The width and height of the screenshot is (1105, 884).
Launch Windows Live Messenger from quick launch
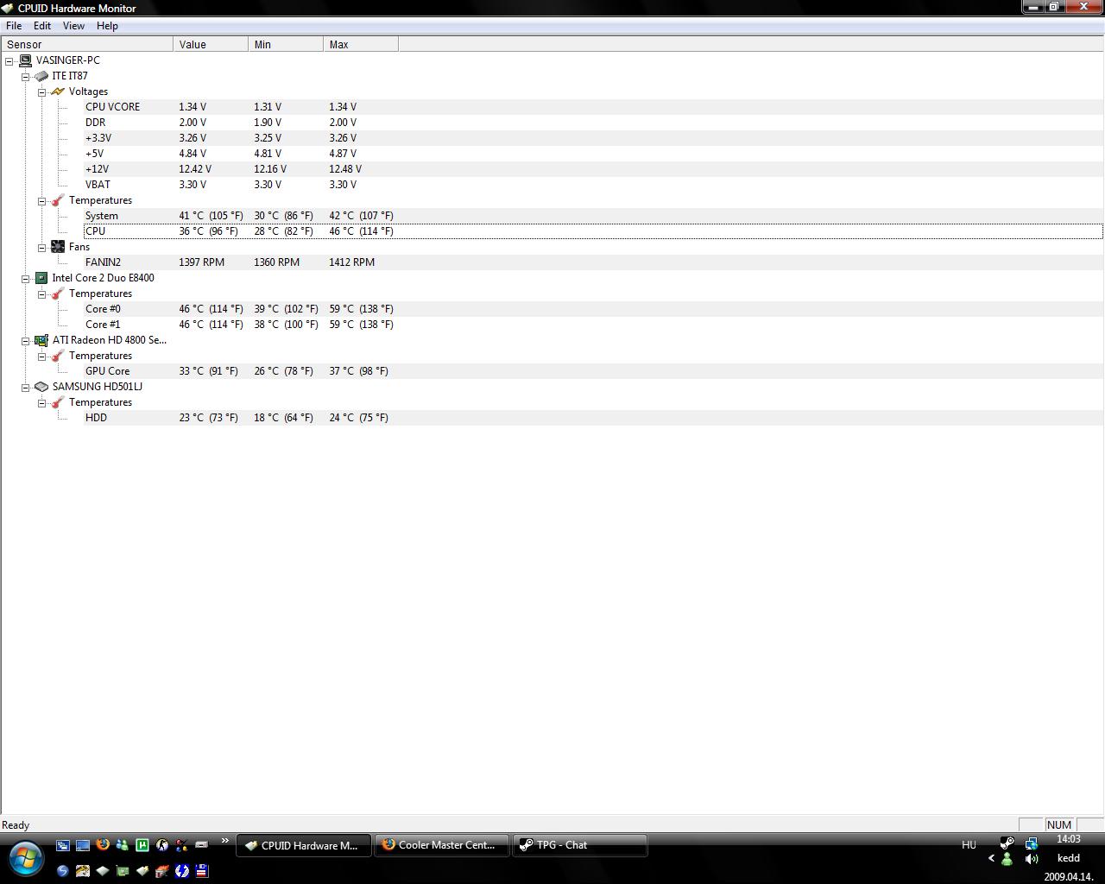(x=123, y=845)
